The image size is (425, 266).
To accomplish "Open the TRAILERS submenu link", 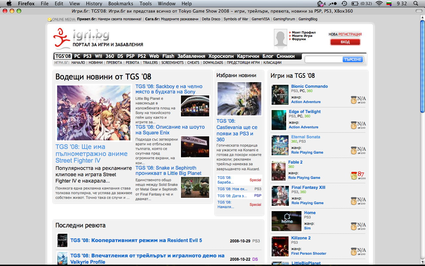I will [150, 63].
